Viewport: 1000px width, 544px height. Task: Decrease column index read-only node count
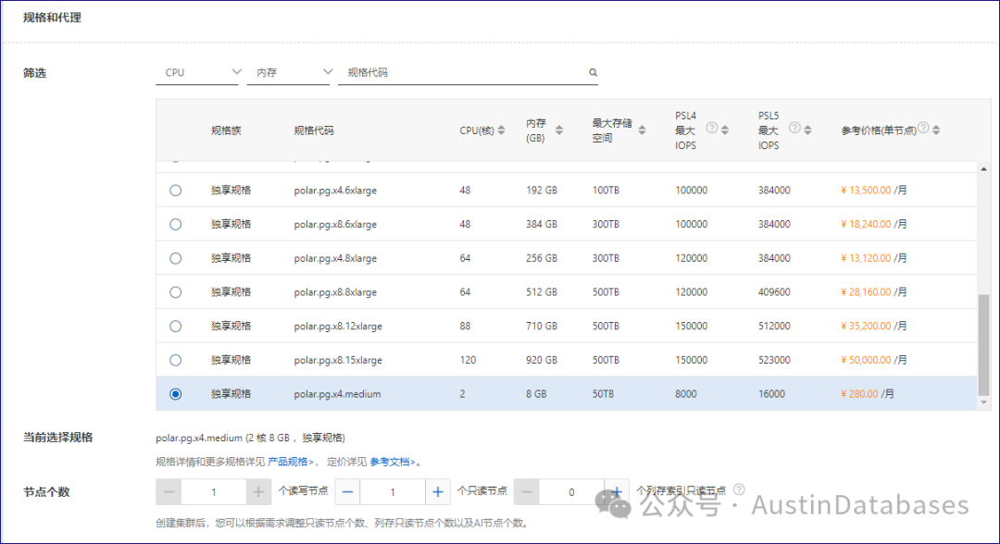(527, 492)
